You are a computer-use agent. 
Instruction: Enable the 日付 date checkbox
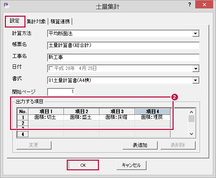[x=51, y=68]
